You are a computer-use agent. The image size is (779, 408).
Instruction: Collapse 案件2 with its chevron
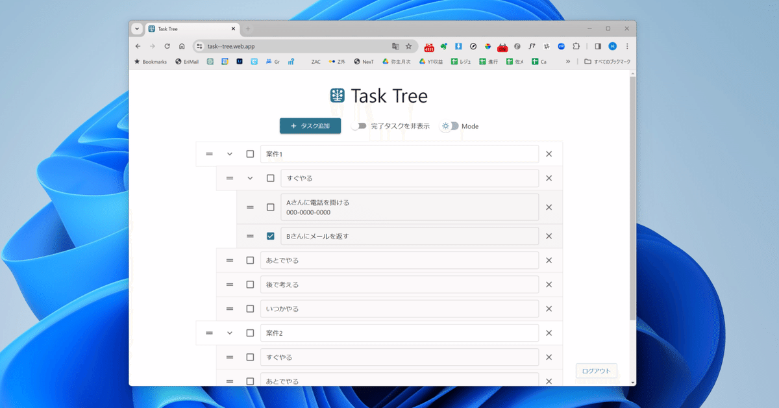[x=229, y=333]
